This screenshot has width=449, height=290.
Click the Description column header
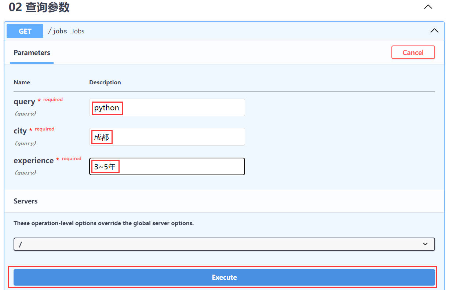point(105,82)
